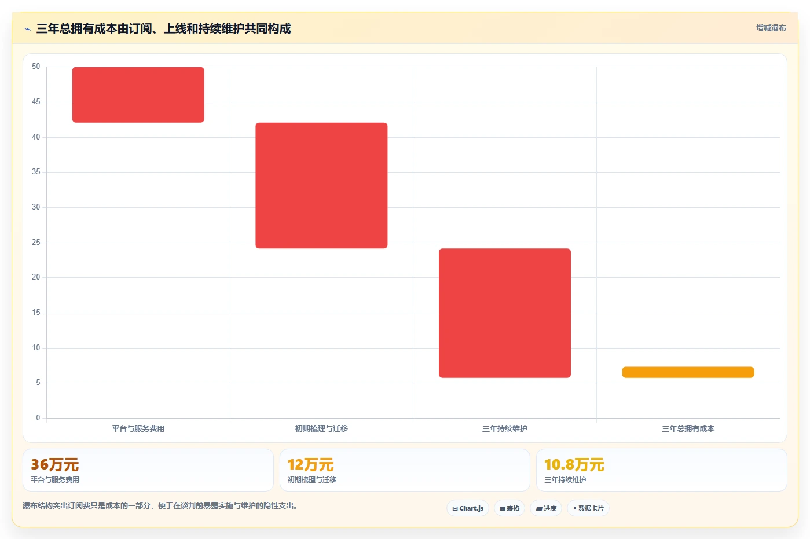This screenshot has width=810, height=539.
Task: Click the red 初期梳理与迁移 waterfall bar
Action: click(x=321, y=186)
